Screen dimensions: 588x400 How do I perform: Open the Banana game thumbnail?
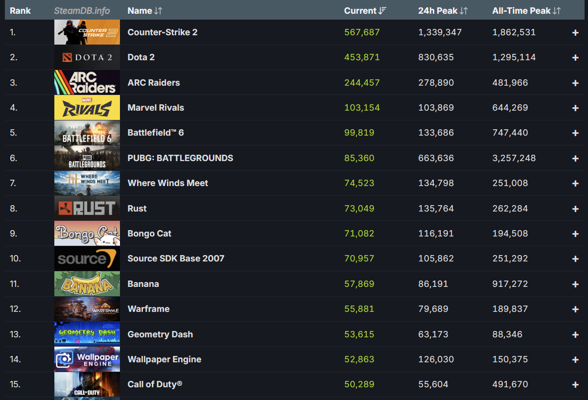tap(87, 284)
